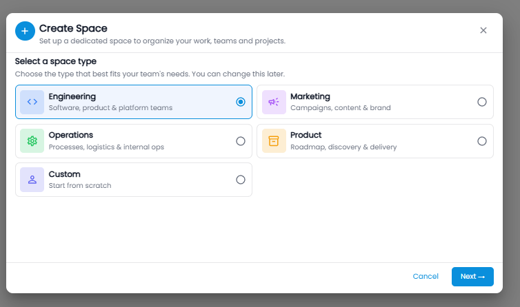
Task: Click 'Roadmap, discovery & delivery' description
Action: point(343,147)
